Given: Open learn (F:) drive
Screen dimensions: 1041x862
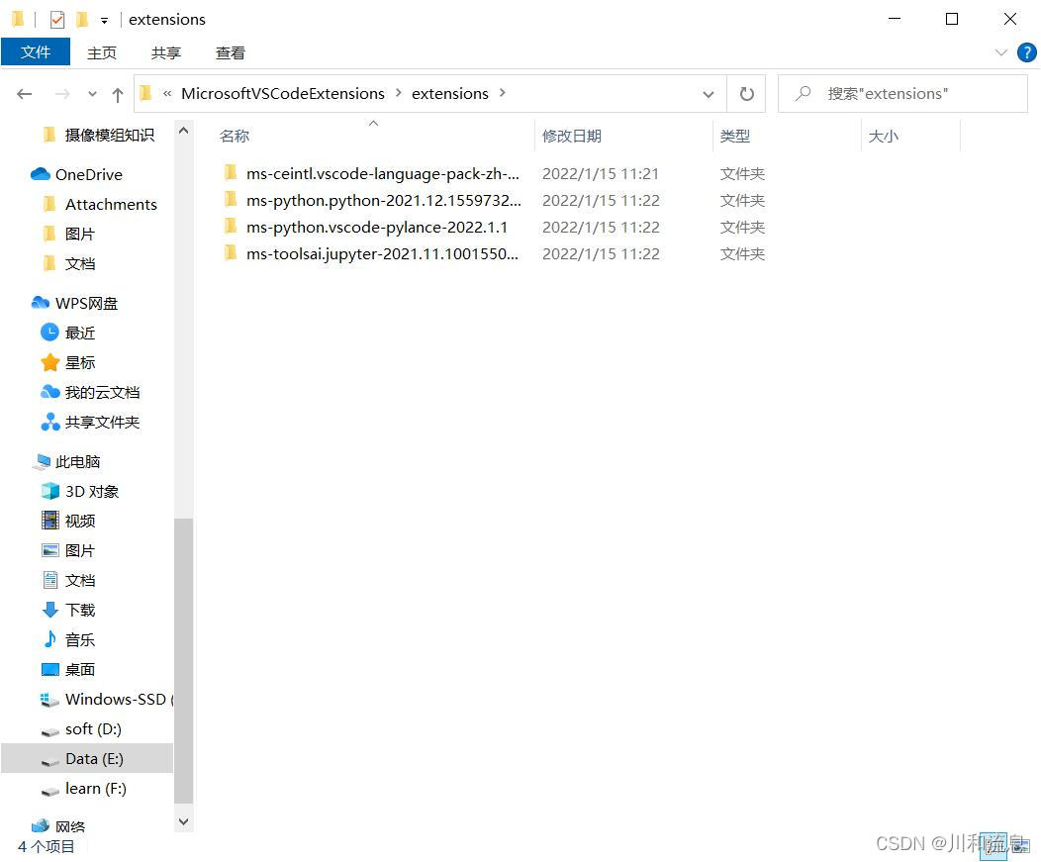Looking at the screenshot, I should (x=96, y=789).
